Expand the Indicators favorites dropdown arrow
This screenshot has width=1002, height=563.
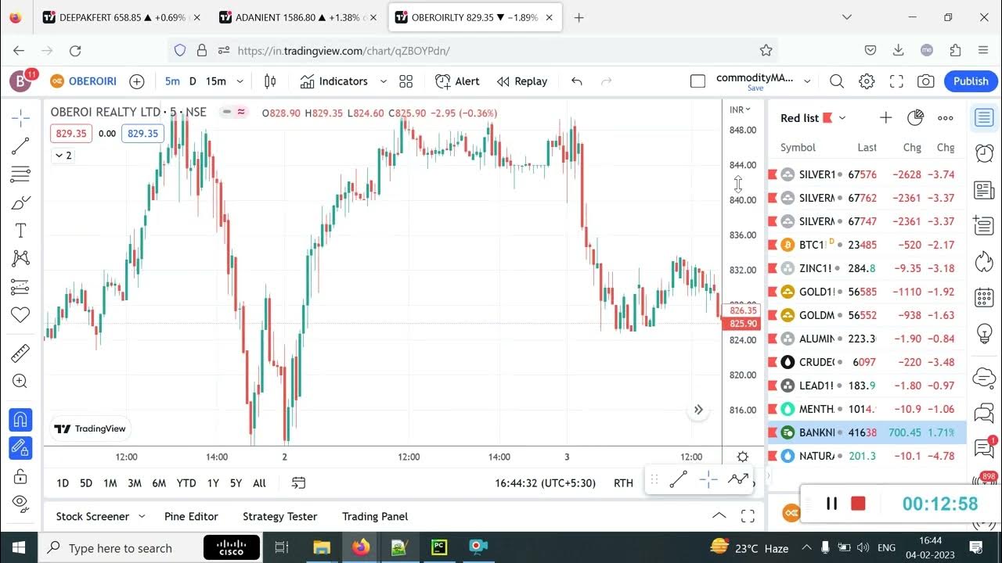pos(383,81)
